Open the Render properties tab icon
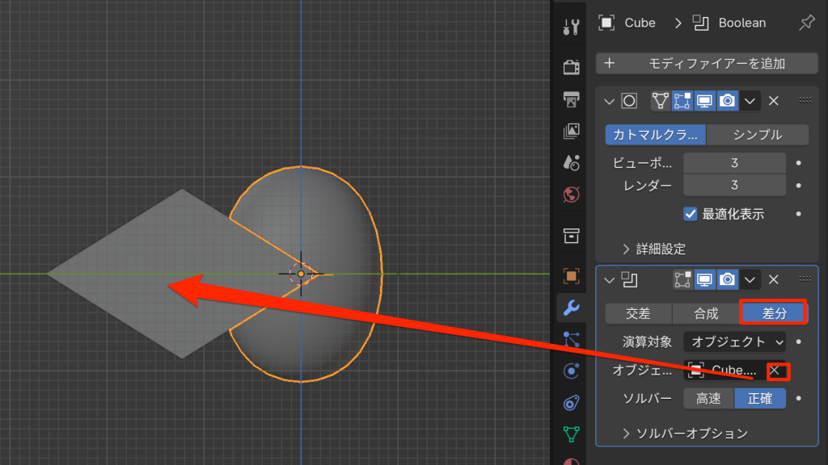This screenshot has height=465, width=828. tap(571, 67)
